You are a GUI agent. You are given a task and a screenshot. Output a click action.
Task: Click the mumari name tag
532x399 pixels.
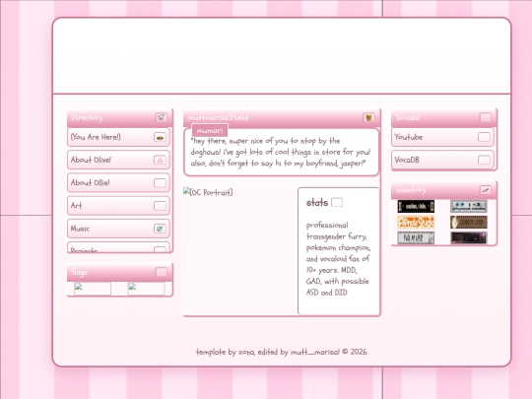210,131
